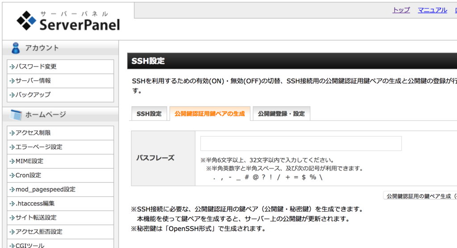Click the ※半角6文字以上、32文字以内 hint text

pos(267,160)
